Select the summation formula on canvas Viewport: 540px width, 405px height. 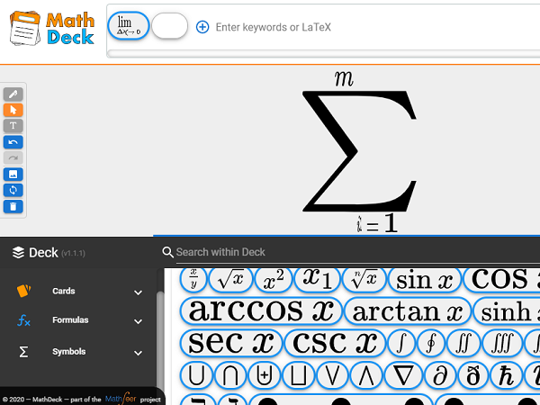[359, 151]
